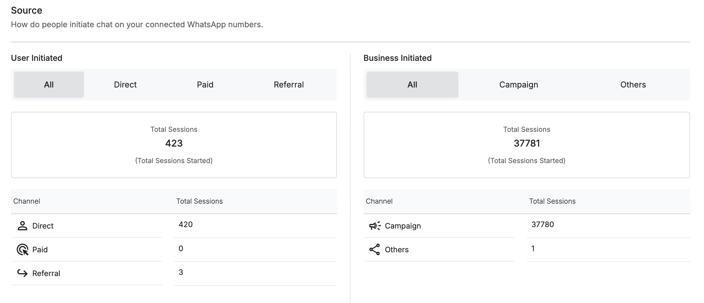Screen dimensions: 704x303
Task: Click the 423 total sessions value
Action: [x=174, y=143]
